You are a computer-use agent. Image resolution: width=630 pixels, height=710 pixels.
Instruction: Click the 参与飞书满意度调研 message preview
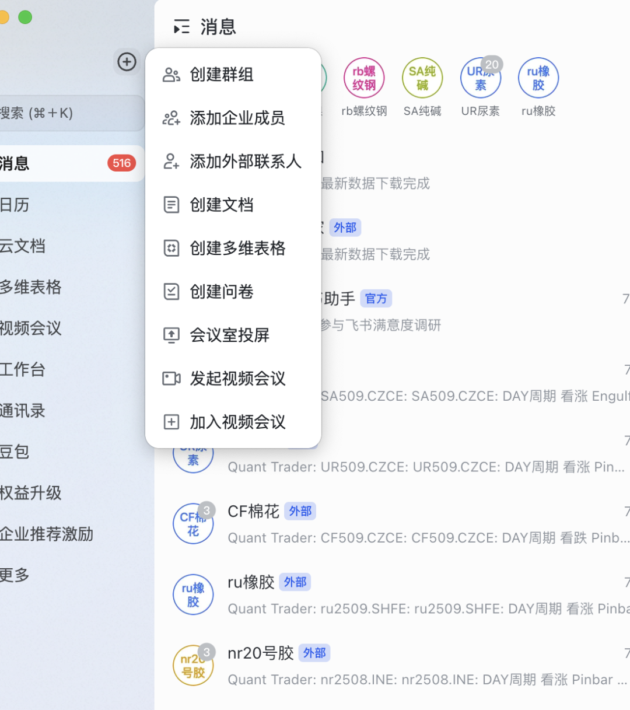pyautogui.click(x=381, y=325)
